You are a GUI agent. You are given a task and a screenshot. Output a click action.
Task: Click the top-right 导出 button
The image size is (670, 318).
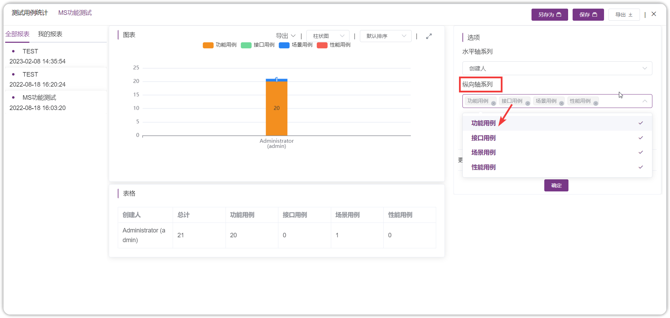click(624, 14)
